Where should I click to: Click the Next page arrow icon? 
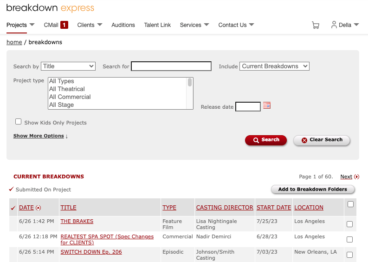point(356,177)
